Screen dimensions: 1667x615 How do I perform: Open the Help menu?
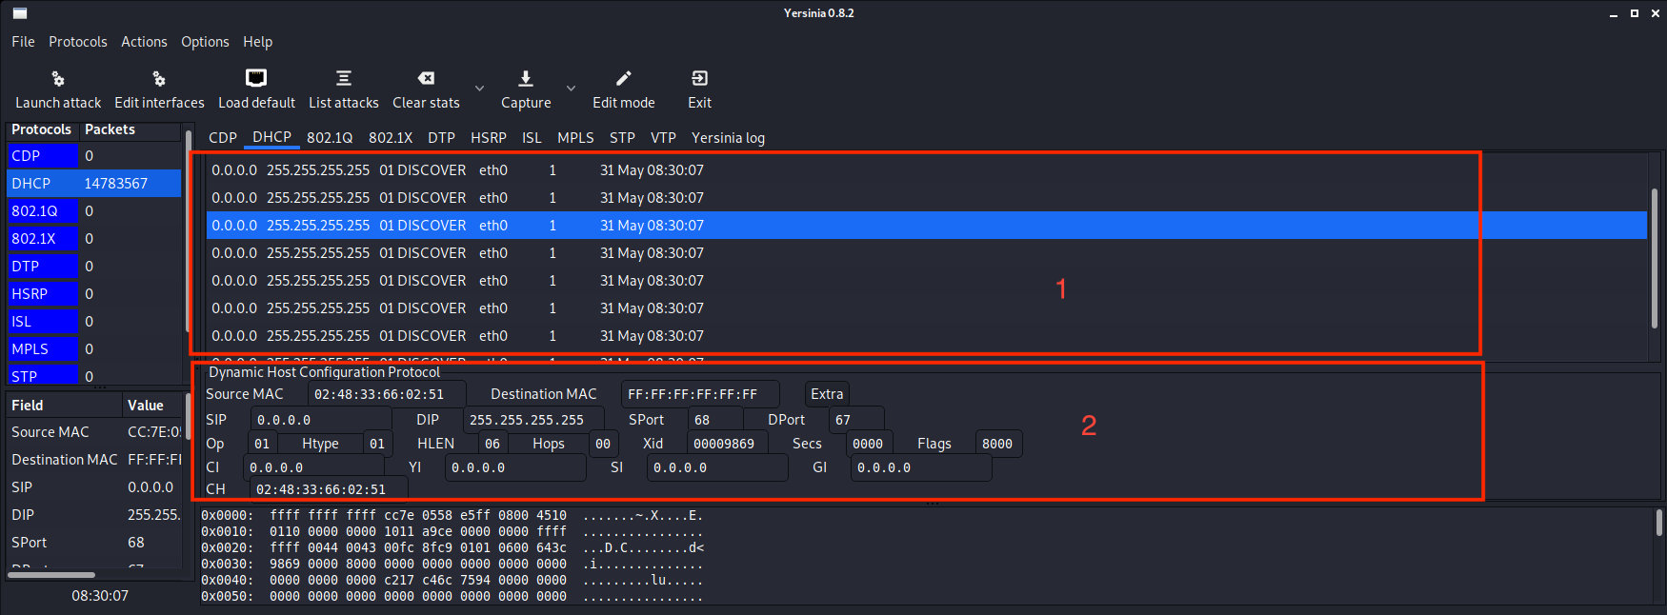[257, 42]
